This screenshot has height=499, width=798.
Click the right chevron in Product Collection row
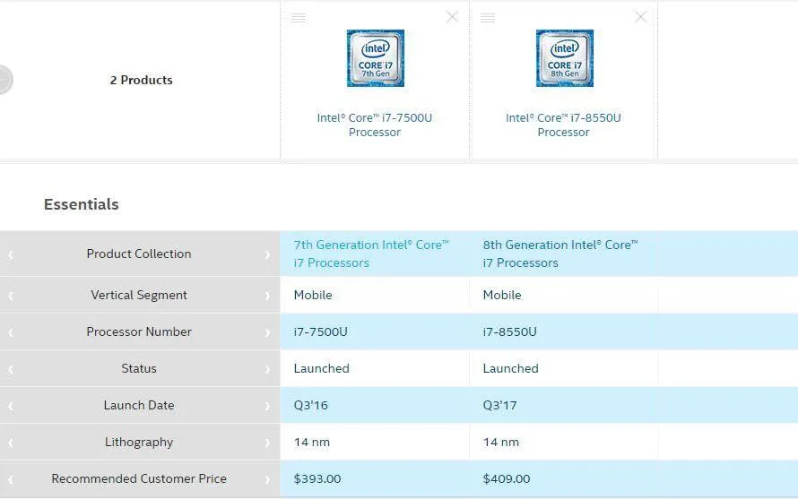coord(267,254)
